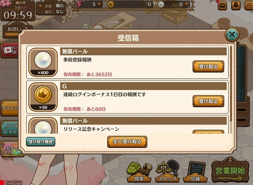
Task: Open the notification bell icon
Action: point(236,6)
